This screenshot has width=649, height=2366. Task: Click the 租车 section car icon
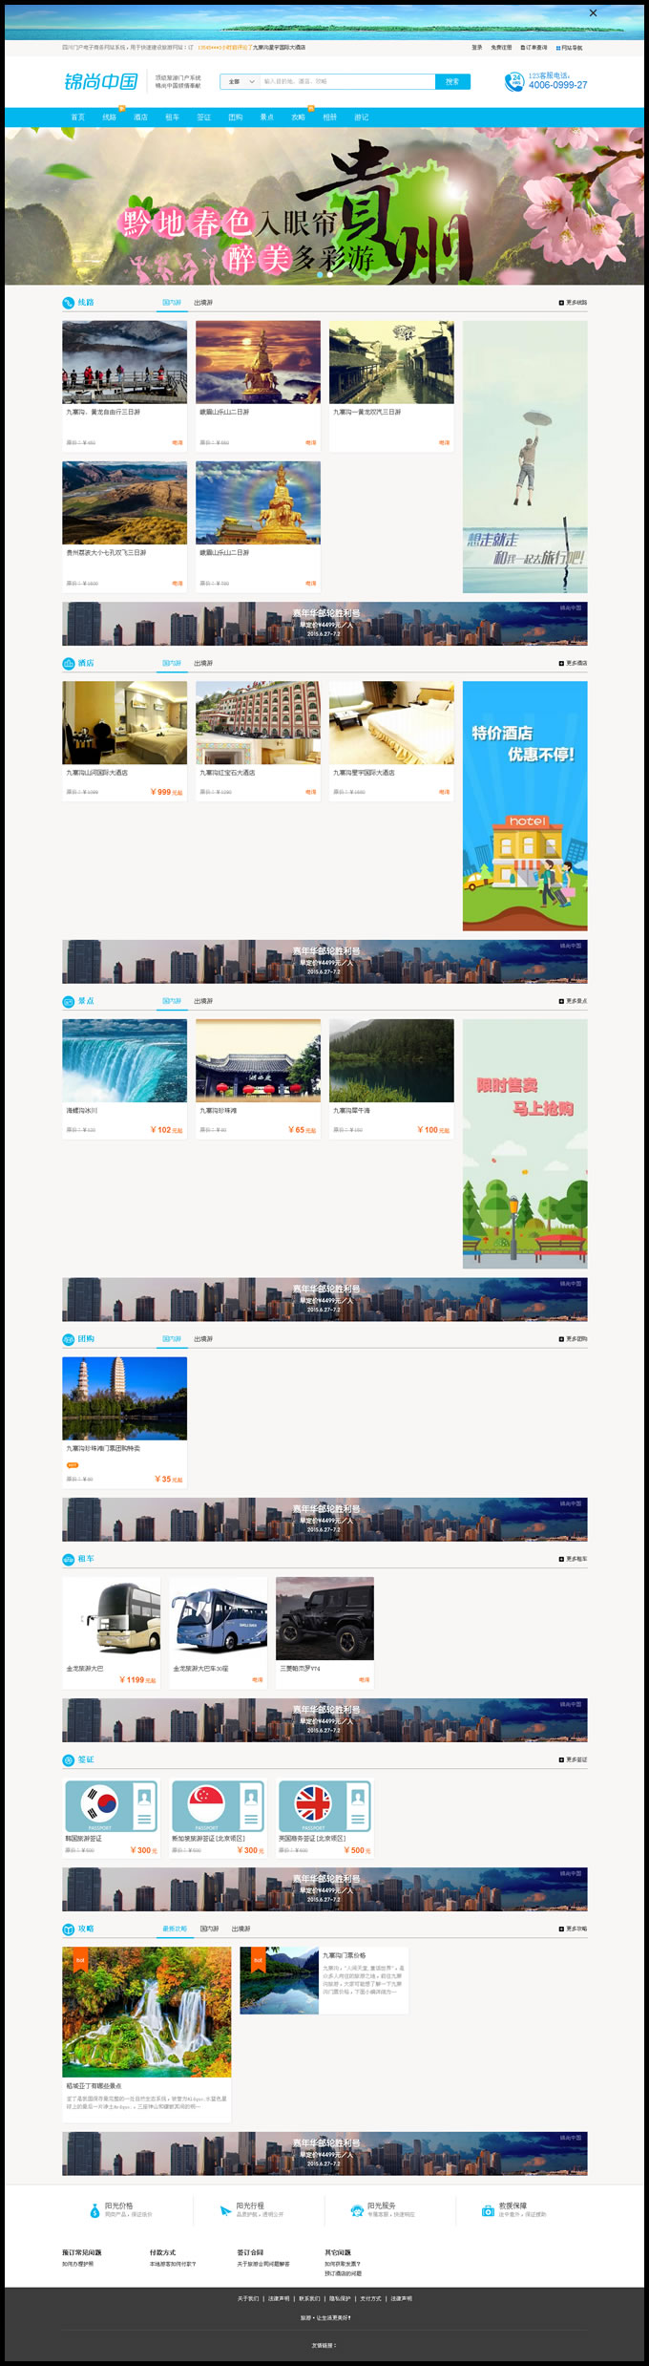[68, 1559]
